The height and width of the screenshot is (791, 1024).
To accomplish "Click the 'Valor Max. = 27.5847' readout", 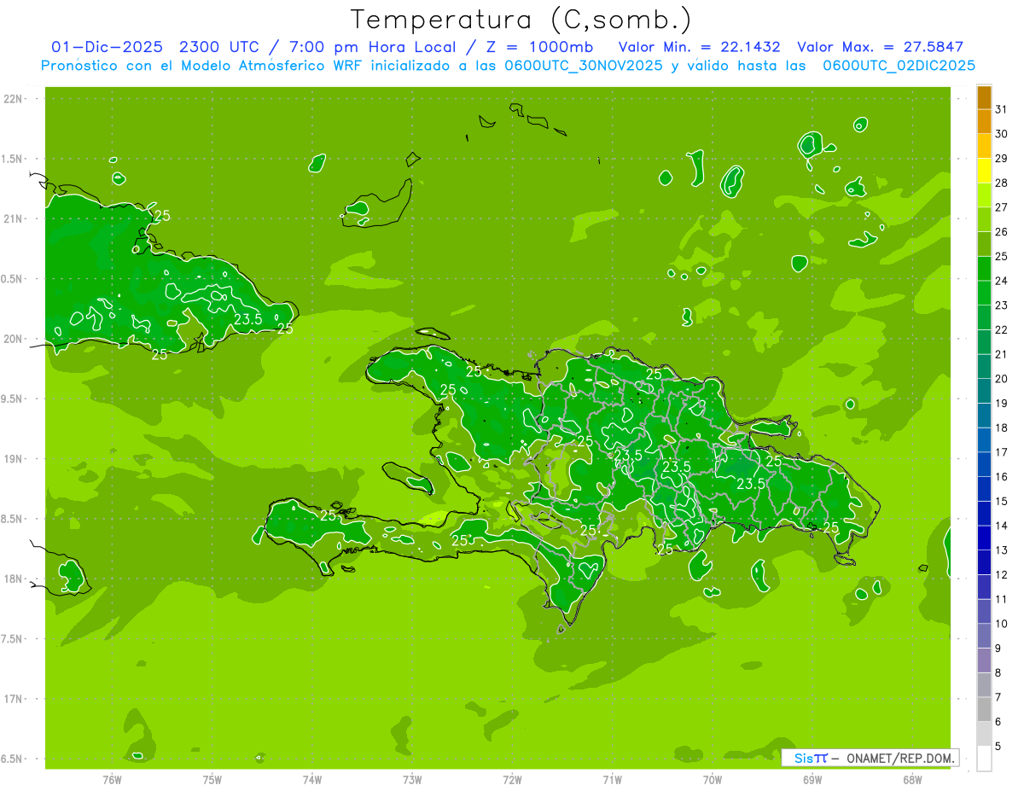I will [880, 47].
